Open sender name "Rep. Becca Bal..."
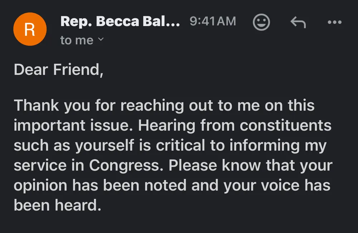 pos(120,21)
